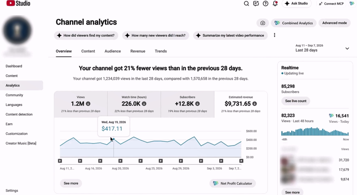Viewport: 357px width, 195px height.
Task: Open more suggestions three-dot menu
Action: (274, 35)
